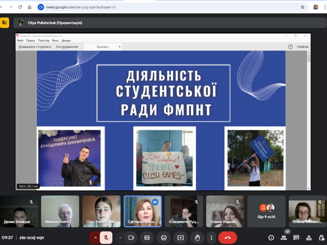
Task: Raise your hand in the meeting
Action: 197,237
